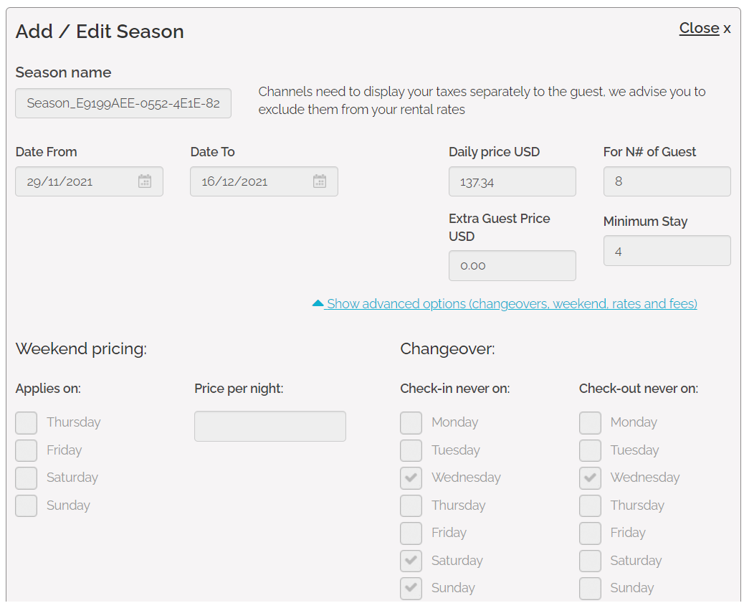Focus the weekend Price per night field
Screen dimensions: 744x603
point(270,427)
